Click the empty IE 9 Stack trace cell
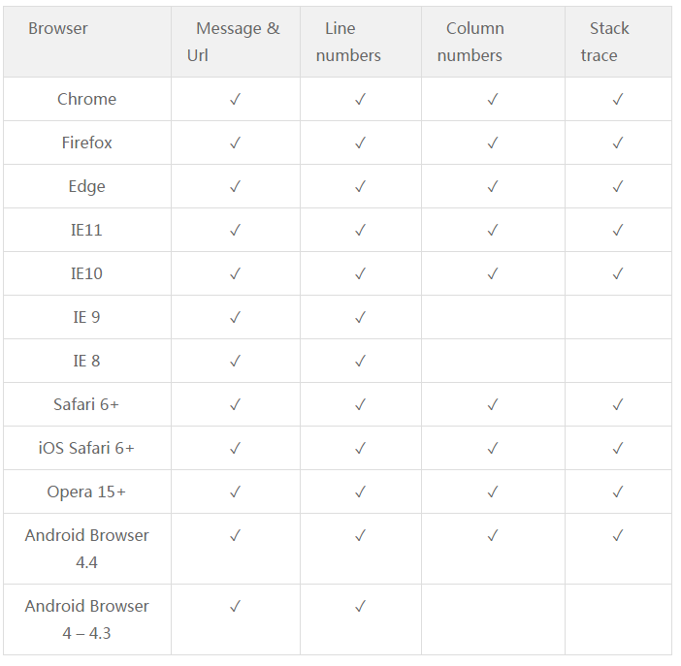681x666 pixels. coord(618,317)
